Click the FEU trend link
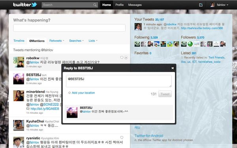This screenshot has width=237, height=148. click(137, 128)
